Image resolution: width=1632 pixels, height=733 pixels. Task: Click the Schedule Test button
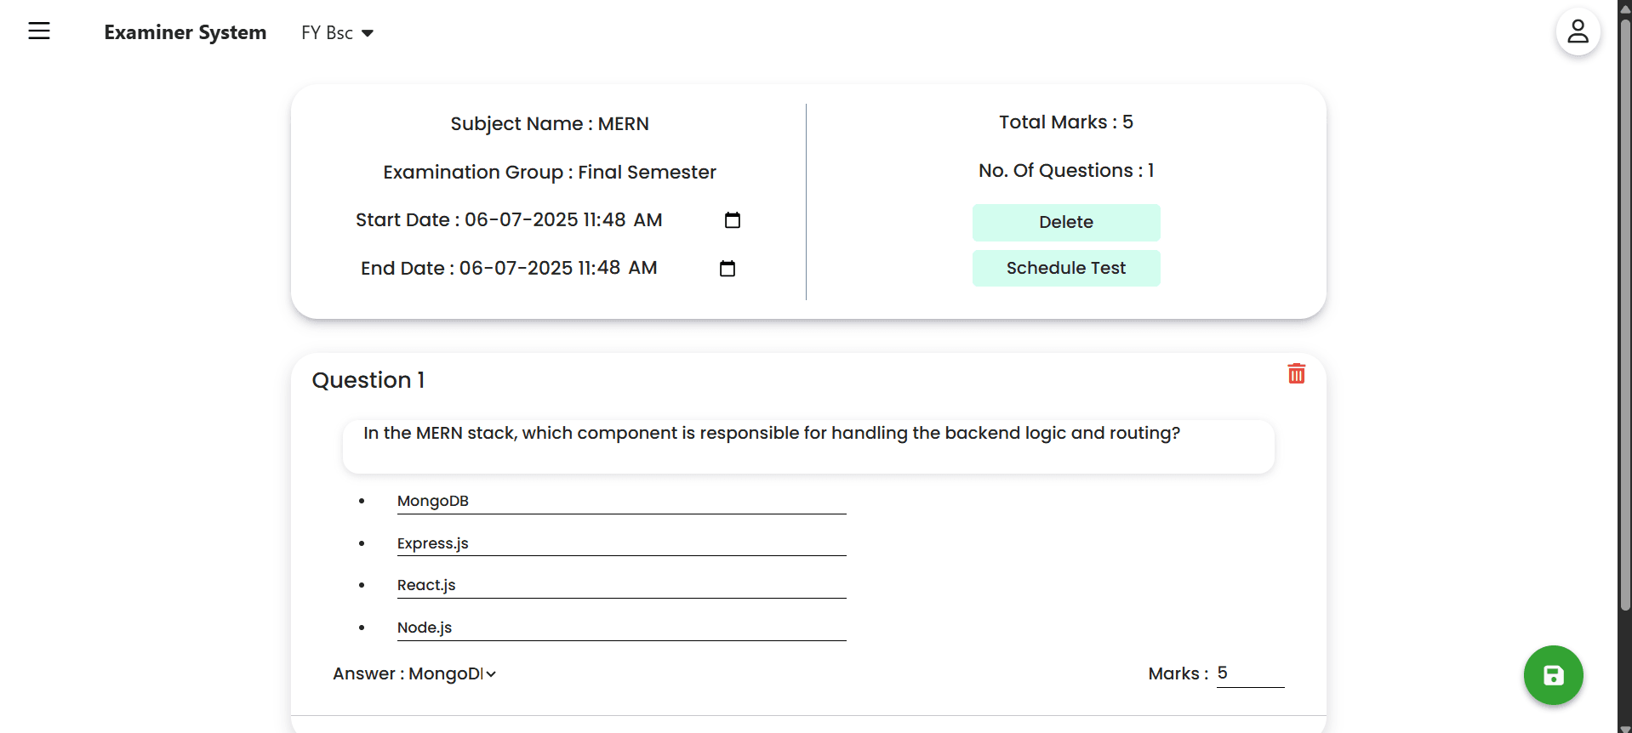pos(1065,269)
